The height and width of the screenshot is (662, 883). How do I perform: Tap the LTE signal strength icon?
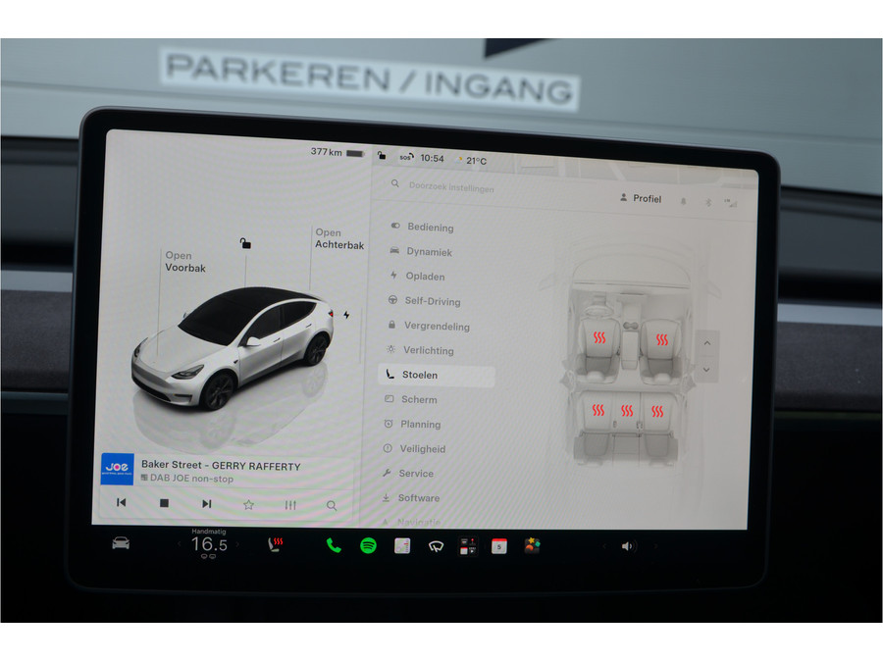coord(731,203)
